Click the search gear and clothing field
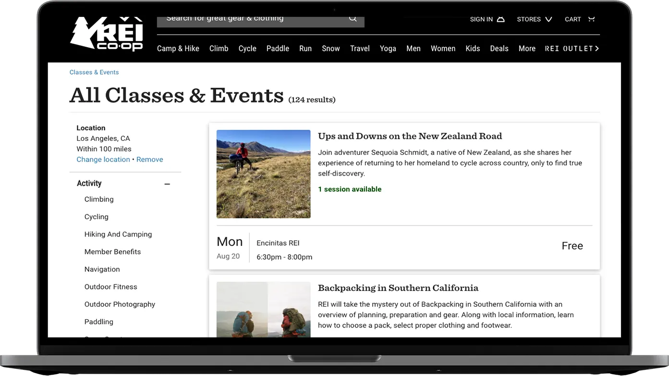This screenshot has height=376, width=669. 250,19
